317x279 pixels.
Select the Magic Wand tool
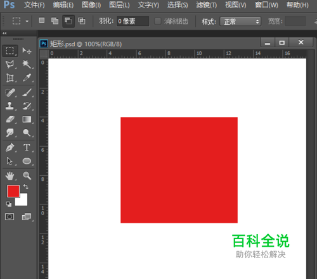click(x=27, y=65)
